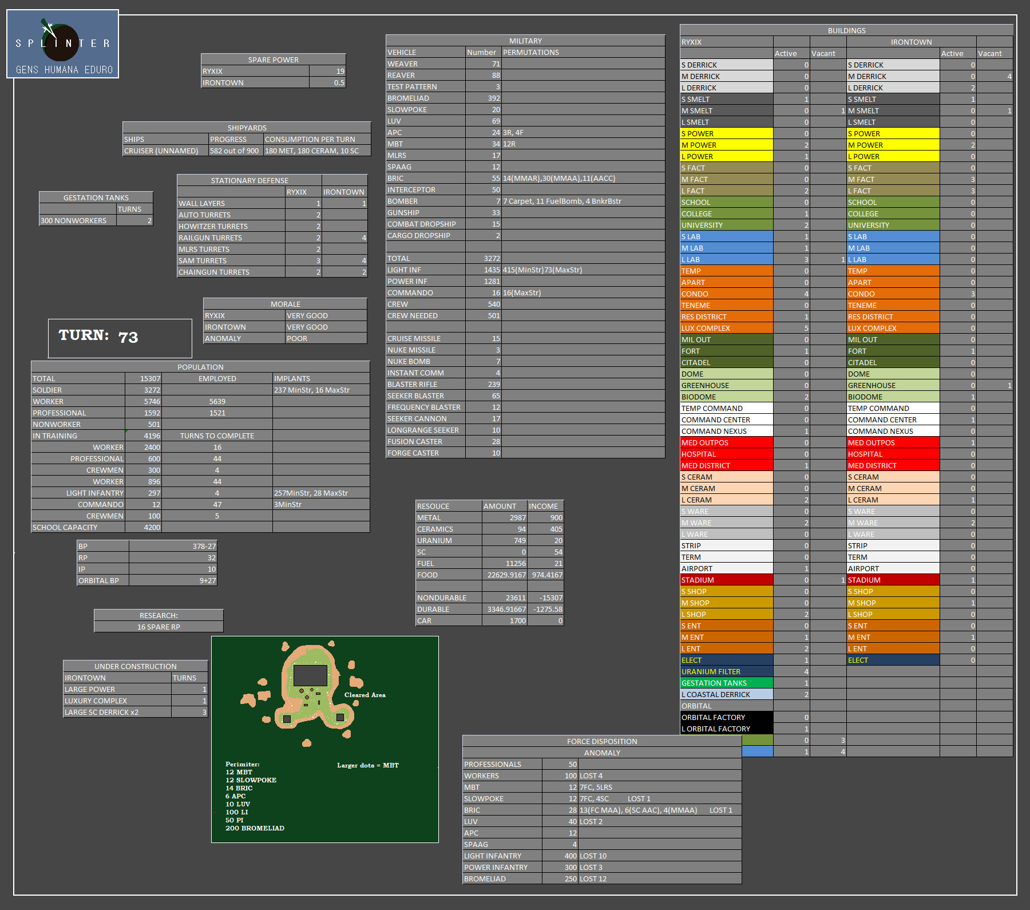This screenshot has width=1030, height=910.
Task: Select the METAL amount 2987 cell
Action: 504,518
